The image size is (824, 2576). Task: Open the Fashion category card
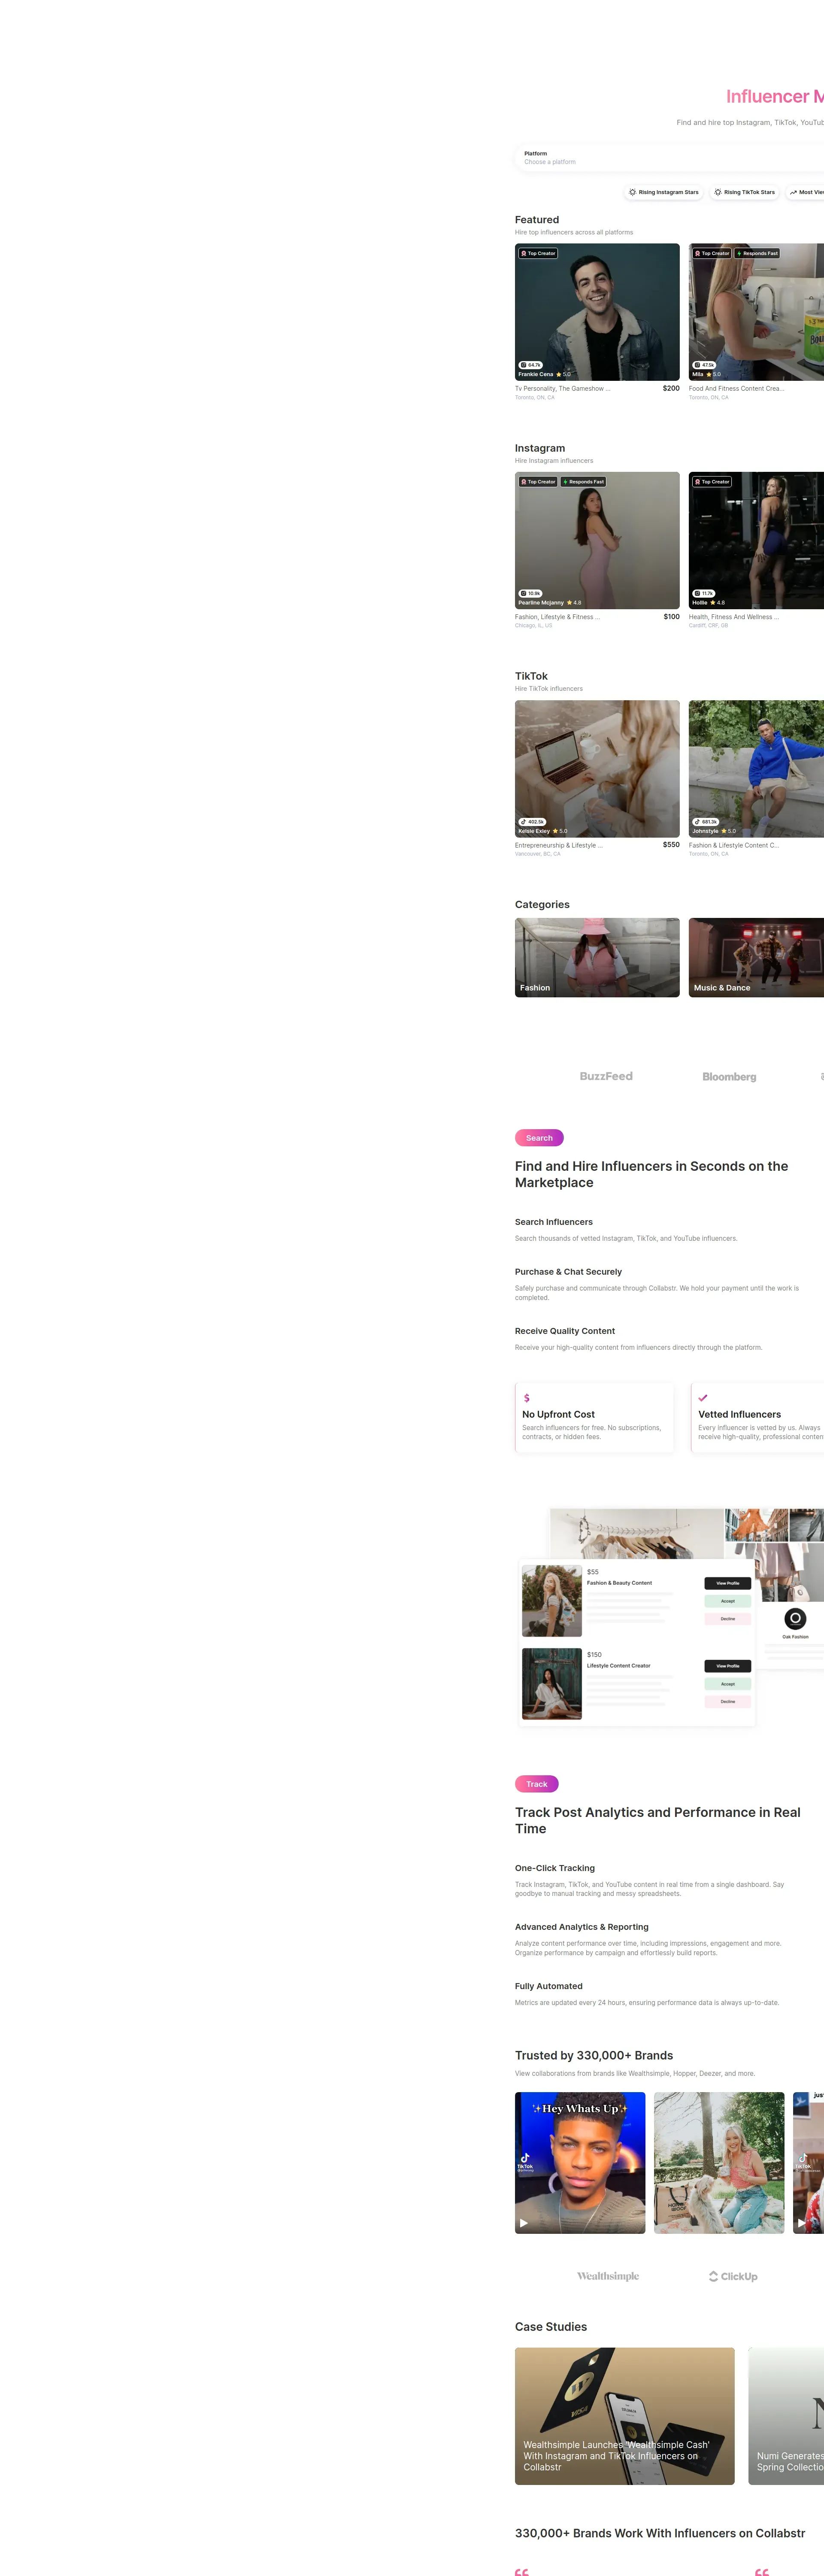[x=597, y=957]
